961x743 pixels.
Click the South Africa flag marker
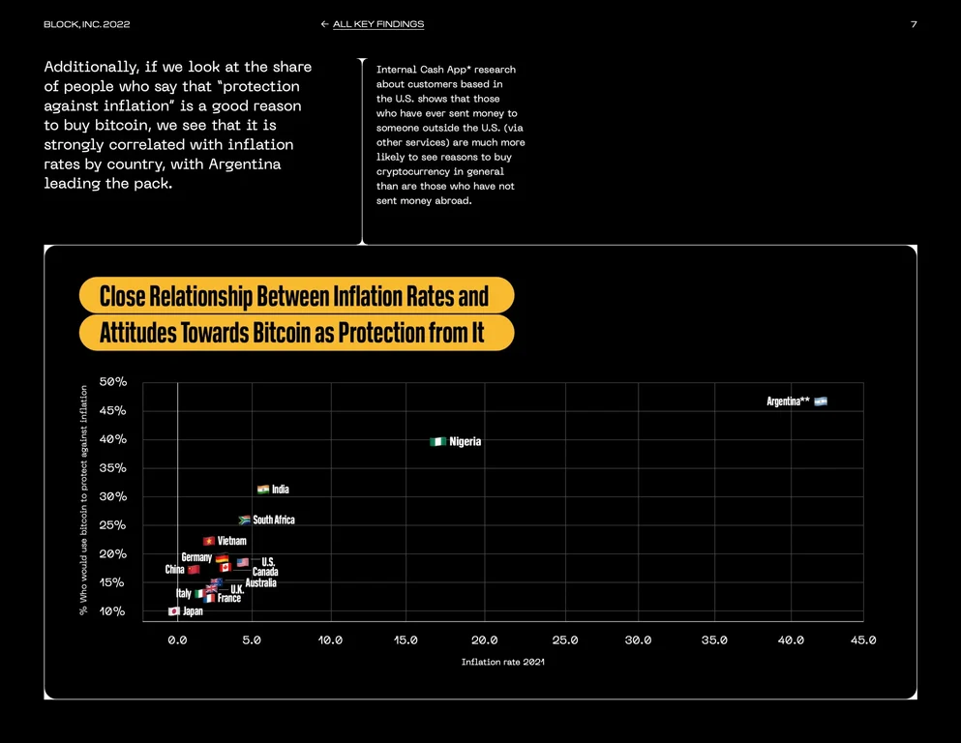[245, 520]
